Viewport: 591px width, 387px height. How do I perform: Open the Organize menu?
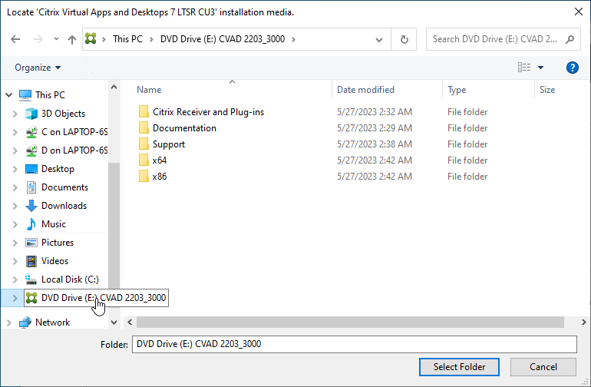click(38, 68)
